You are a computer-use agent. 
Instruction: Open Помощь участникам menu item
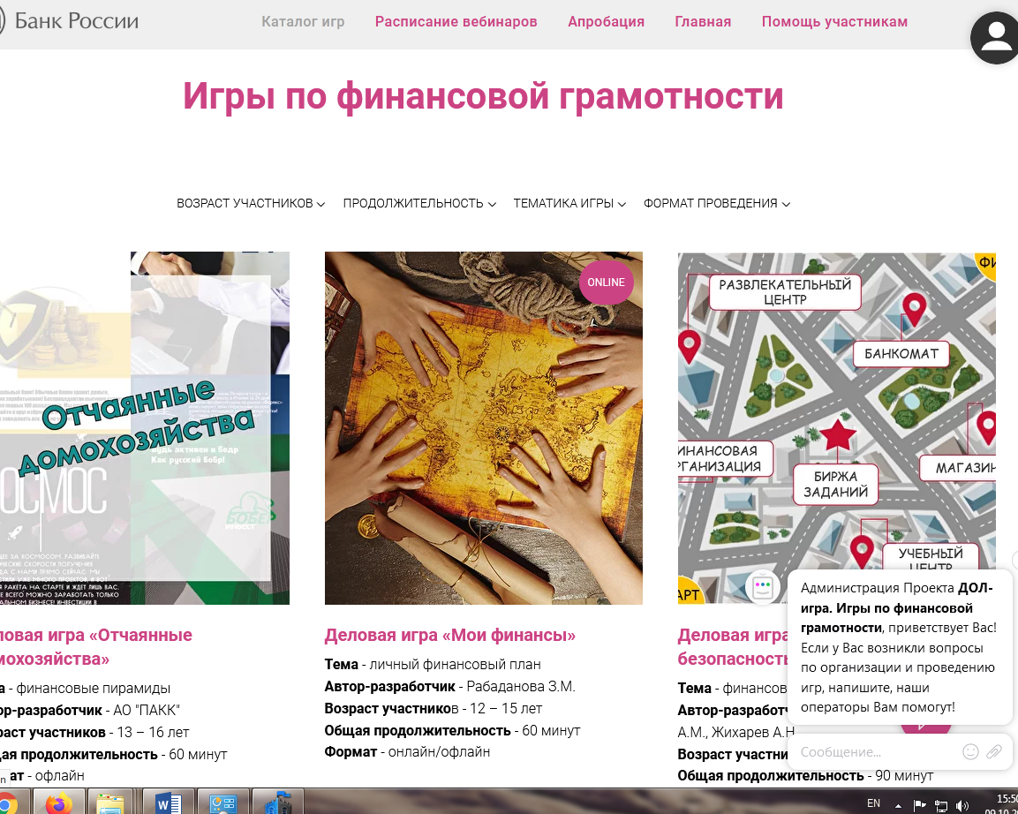coord(834,21)
